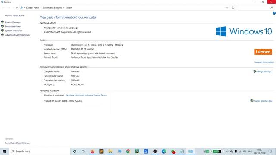
Task: Expand the breadcrumb chevron after Control Panel
Action: tap(41, 8)
